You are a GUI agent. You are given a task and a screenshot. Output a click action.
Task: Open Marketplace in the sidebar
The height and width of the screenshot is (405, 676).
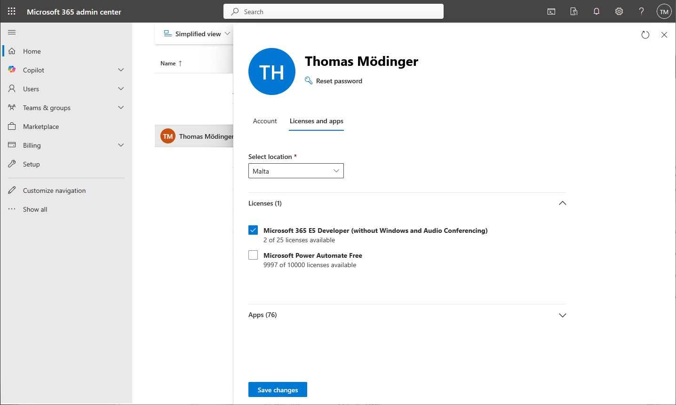click(41, 127)
